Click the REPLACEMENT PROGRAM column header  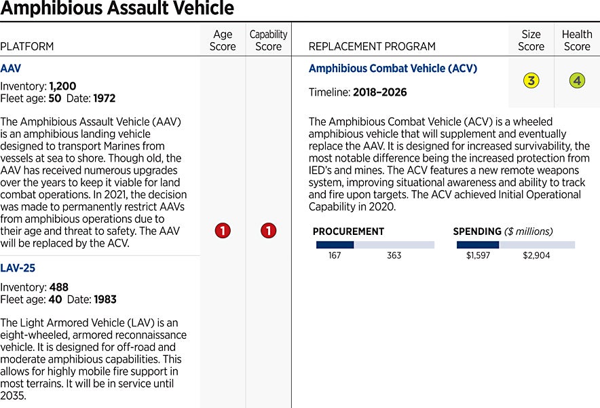pyautogui.click(x=372, y=47)
